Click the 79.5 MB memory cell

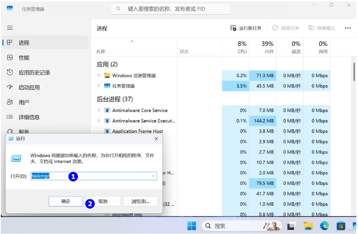[263, 183]
